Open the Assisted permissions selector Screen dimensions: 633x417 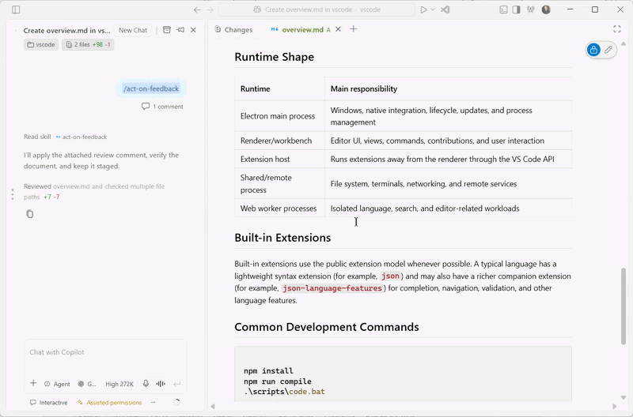pyautogui.click(x=110, y=403)
